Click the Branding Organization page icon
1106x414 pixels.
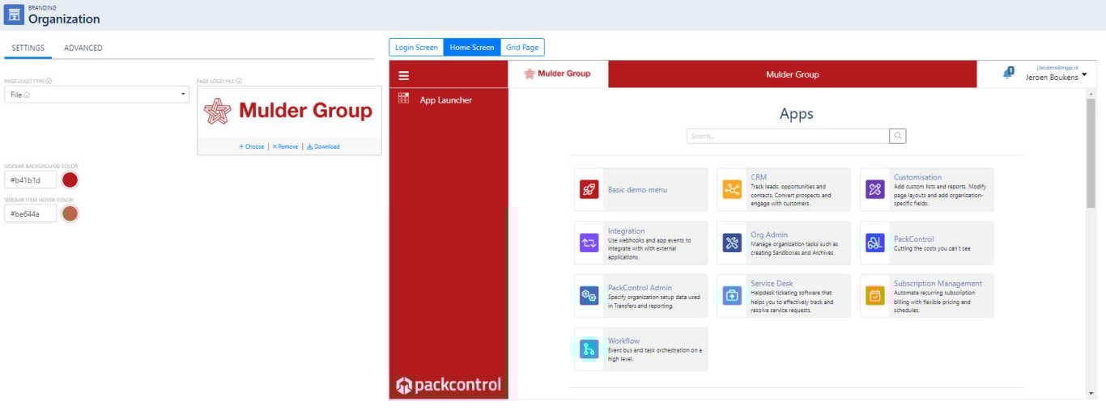14,14
